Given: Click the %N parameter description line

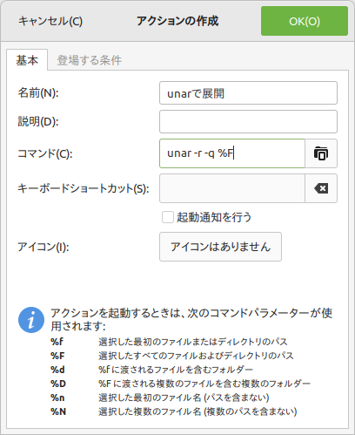Looking at the screenshot, I should click(x=174, y=411).
